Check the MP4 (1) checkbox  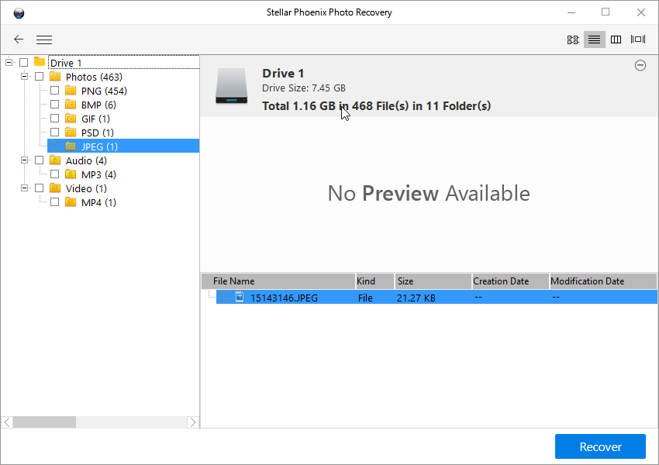54,202
